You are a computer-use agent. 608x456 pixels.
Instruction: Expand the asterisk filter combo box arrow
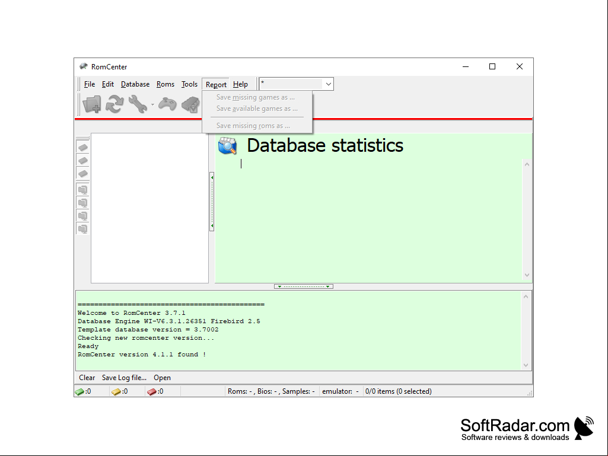(329, 84)
